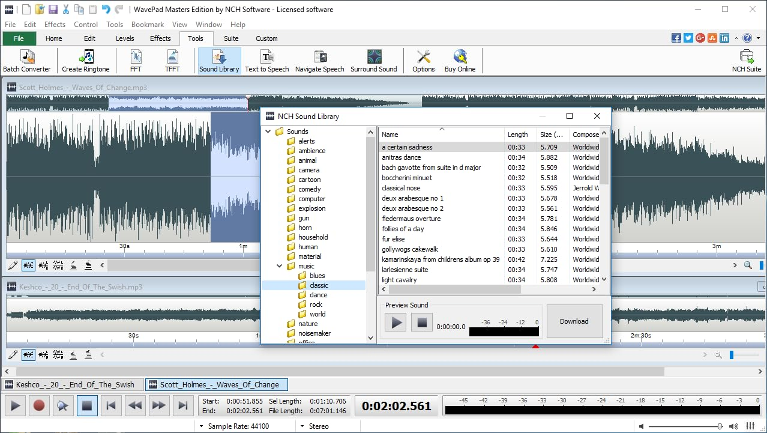Enable the single waveform display mode
This screenshot has width=767, height=433.
[x=28, y=265]
